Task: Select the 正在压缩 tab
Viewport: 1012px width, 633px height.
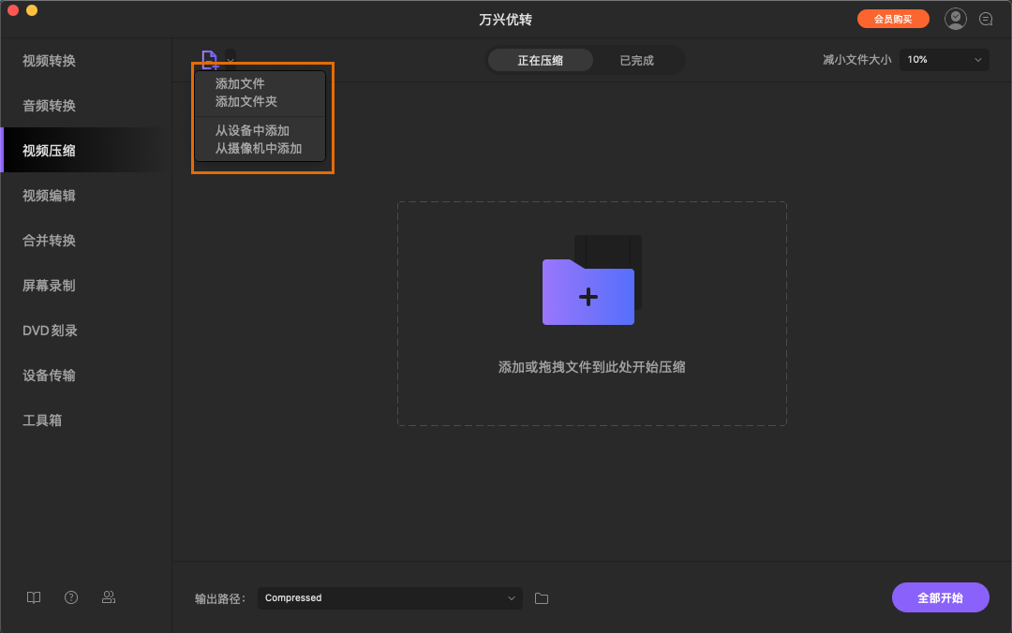Action: click(x=541, y=59)
